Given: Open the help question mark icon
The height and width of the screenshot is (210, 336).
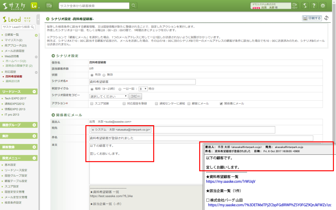Looking at the screenshot, I should pyautogui.click(x=313, y=5).
